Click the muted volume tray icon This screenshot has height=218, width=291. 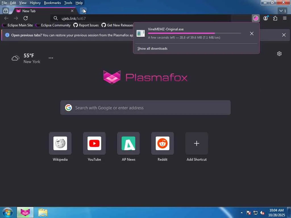pos(262,213)
